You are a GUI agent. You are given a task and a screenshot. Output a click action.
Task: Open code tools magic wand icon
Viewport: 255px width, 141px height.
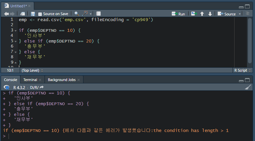tap(85, 13)
